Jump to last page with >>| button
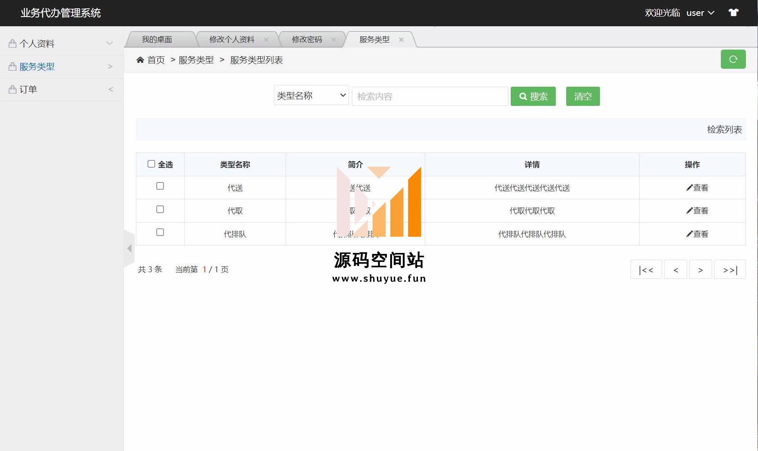 (x=730, y=270)
